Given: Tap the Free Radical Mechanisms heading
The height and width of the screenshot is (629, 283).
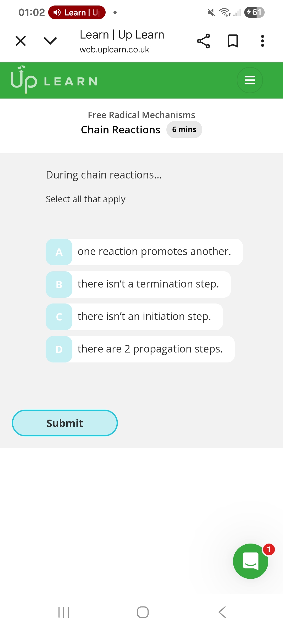Looking at the screenshot, I should pos(141,115).
